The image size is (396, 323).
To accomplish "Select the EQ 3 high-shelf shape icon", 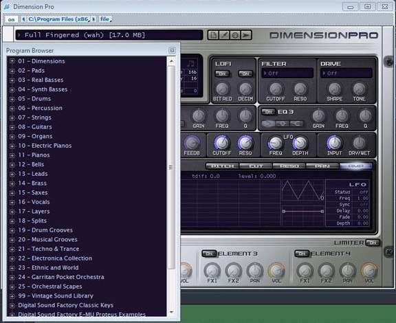I will [x=296, y=124].
